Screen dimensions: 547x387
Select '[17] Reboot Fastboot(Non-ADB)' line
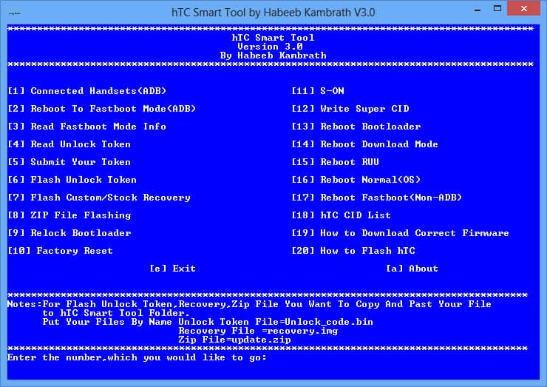tap(377, 198)
